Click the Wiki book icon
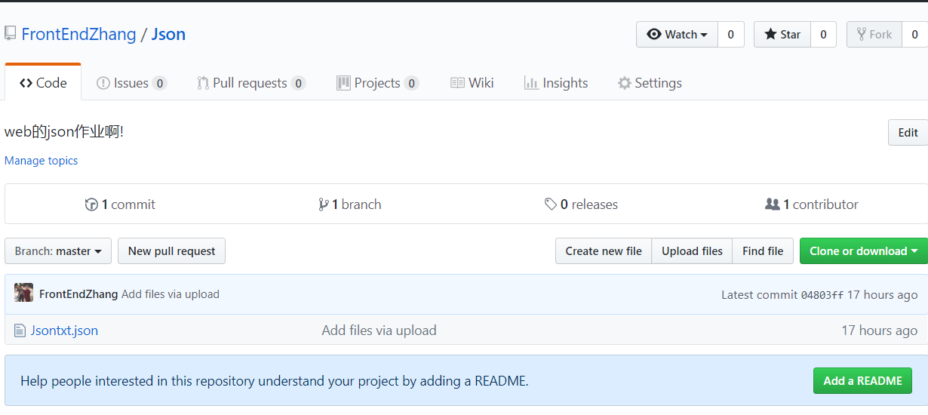The height and width of the screenshot is (415, 928). tap(457, 83)
